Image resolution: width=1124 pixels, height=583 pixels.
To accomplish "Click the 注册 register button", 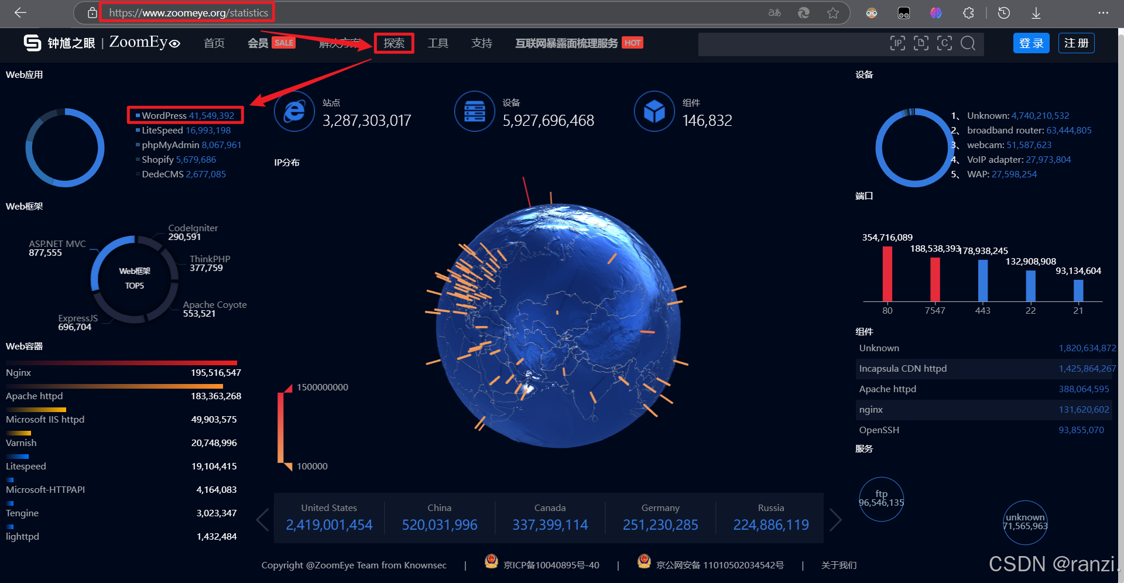I will (x=1077, y=43).
